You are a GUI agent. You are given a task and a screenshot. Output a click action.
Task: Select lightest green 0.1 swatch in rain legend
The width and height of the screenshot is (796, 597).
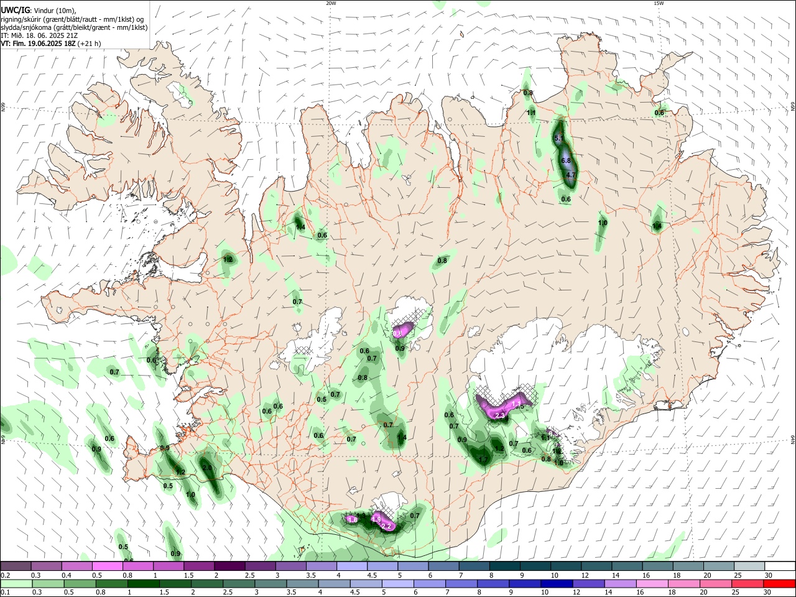[x=16, y=583]
